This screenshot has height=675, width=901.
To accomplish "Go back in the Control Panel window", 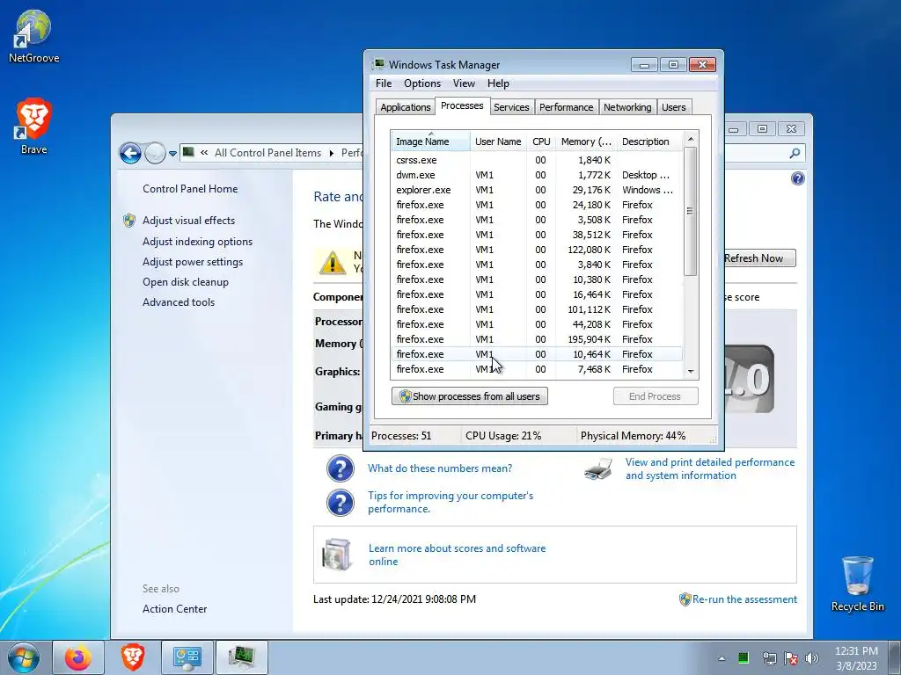I will click(130, 153).
